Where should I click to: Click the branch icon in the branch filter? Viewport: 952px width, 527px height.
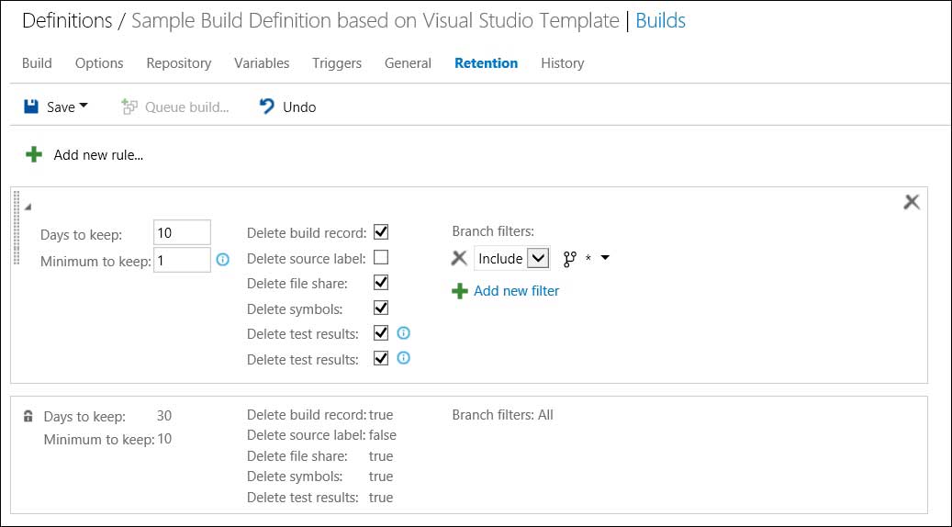570,259
